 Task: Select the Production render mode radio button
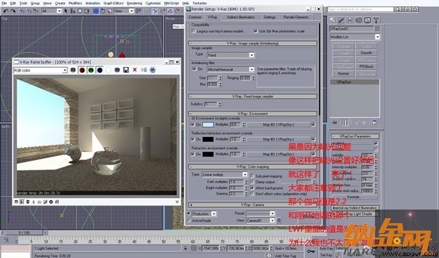click(188, 214)
